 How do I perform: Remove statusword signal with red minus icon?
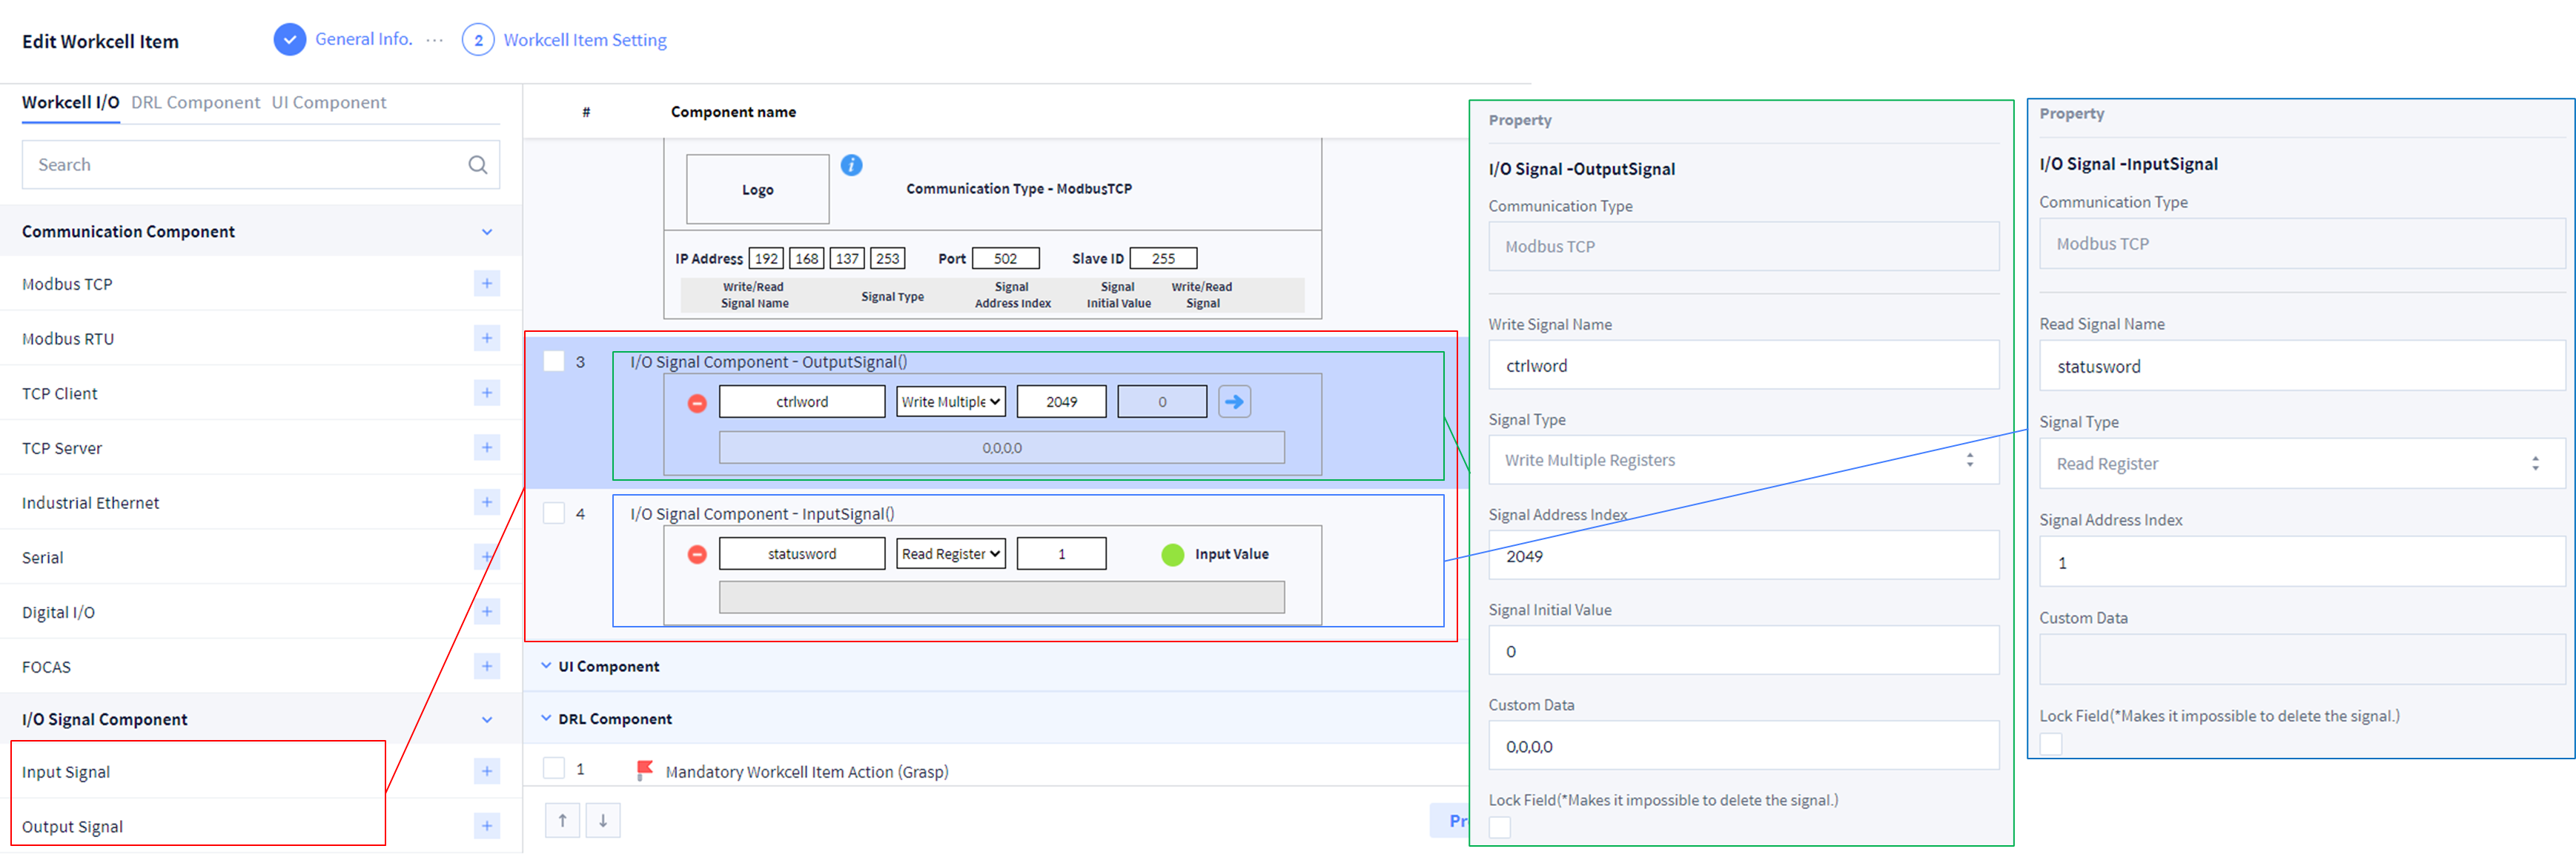697,554
